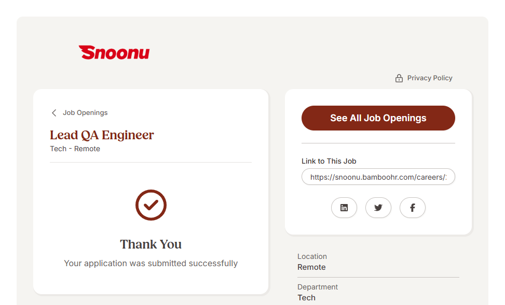505x305 pixels.
Task: Click the Location label
Action: click(x=312, y=256)
